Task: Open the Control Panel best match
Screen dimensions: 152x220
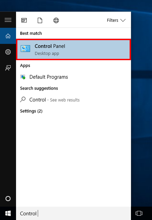Action: pos(73,49)
